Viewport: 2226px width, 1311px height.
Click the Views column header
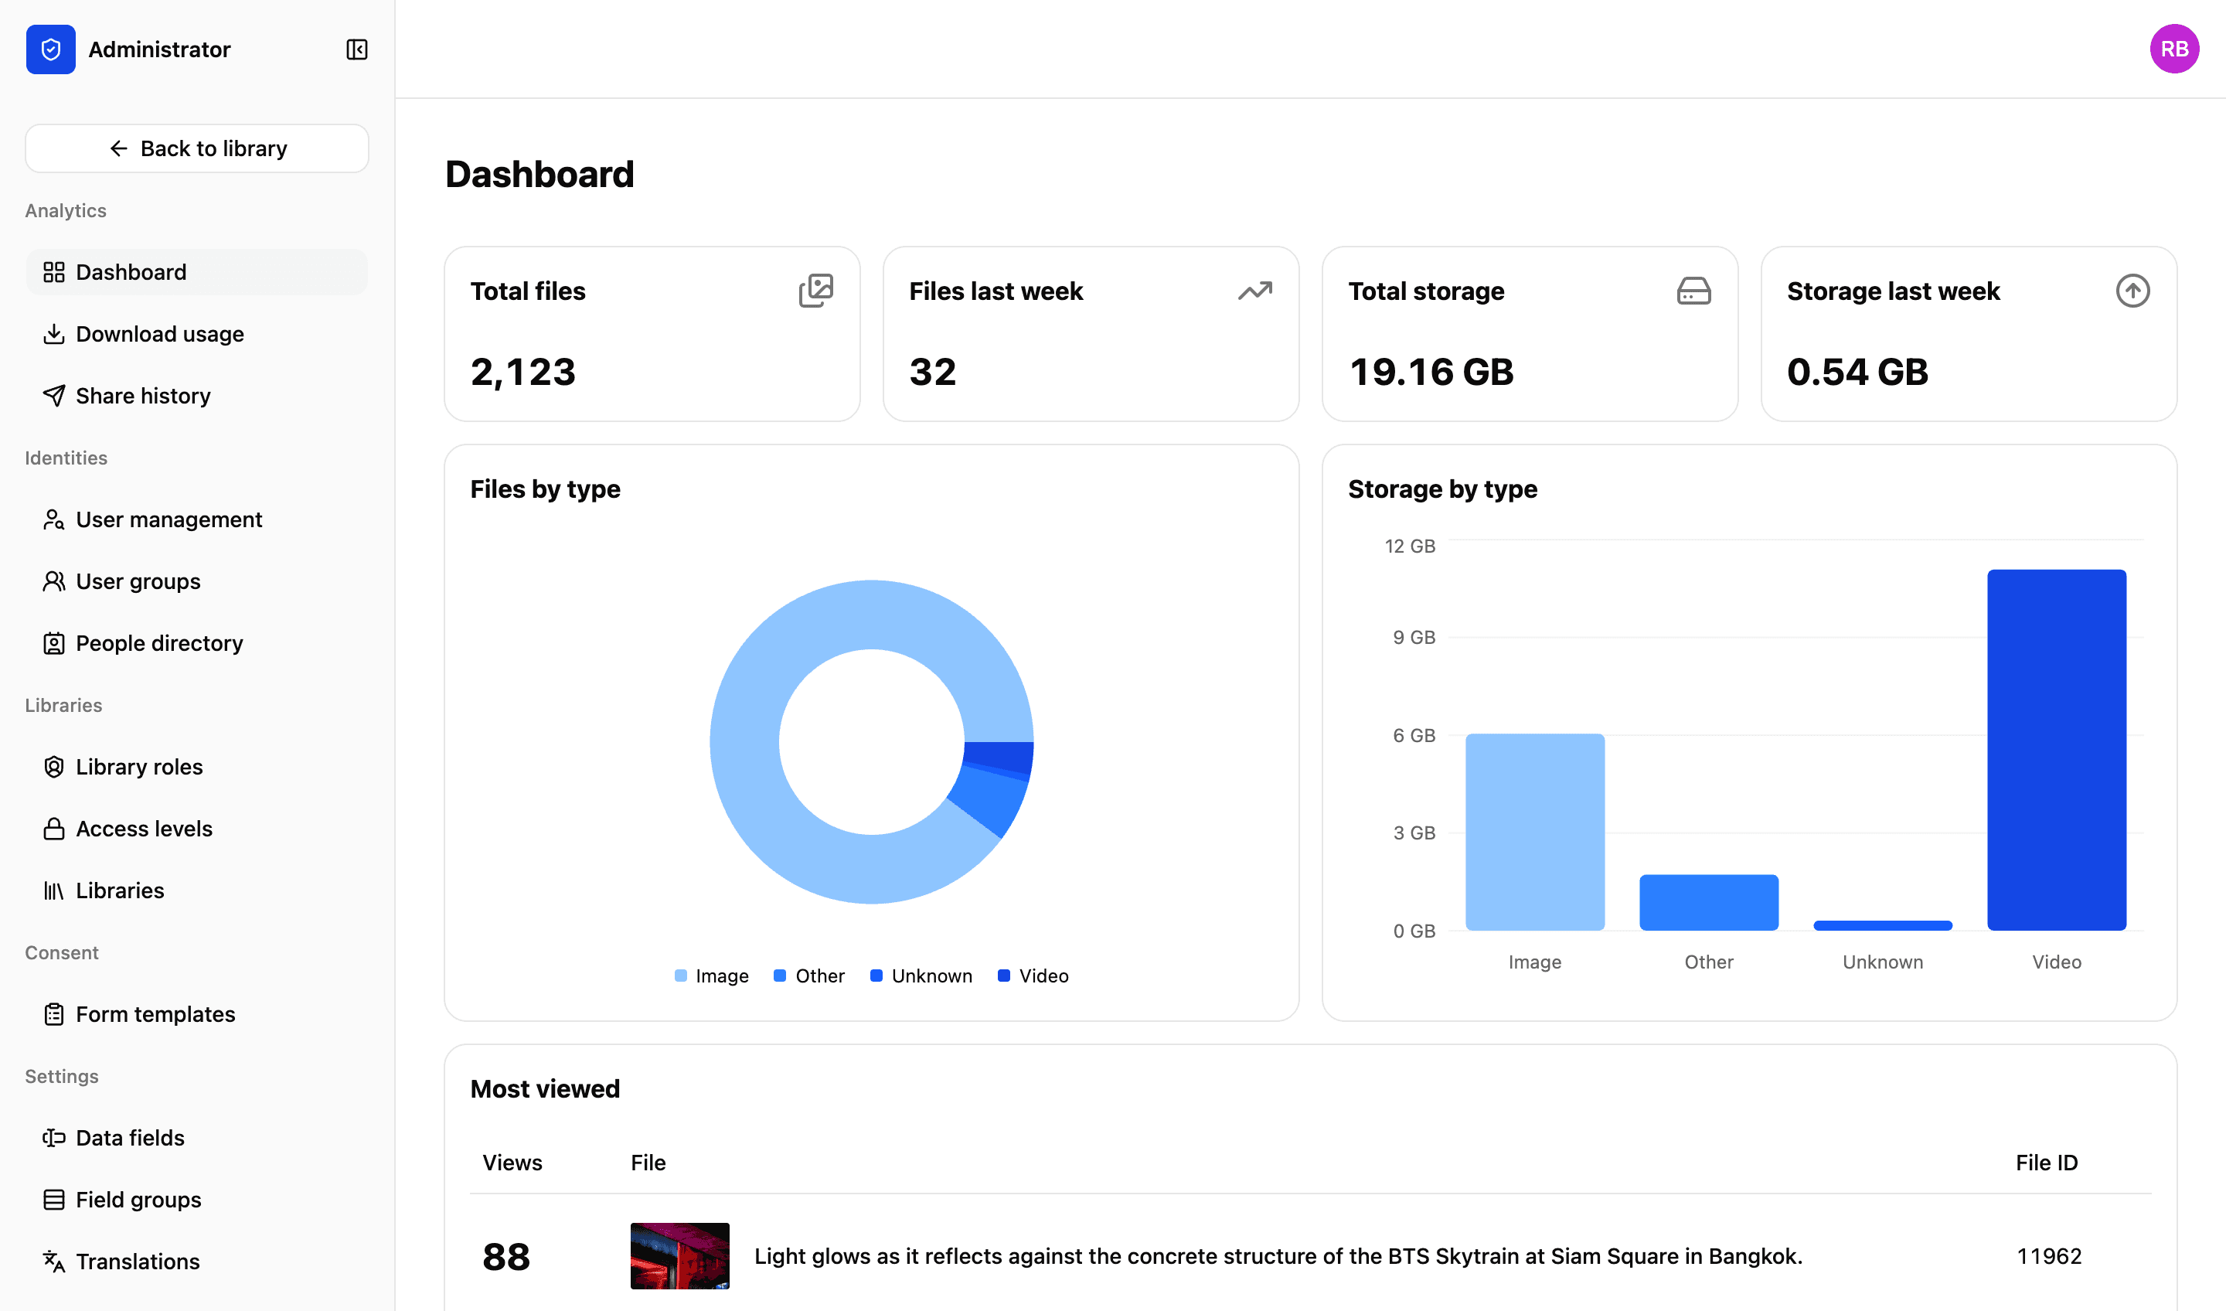tap(512, 1163)
